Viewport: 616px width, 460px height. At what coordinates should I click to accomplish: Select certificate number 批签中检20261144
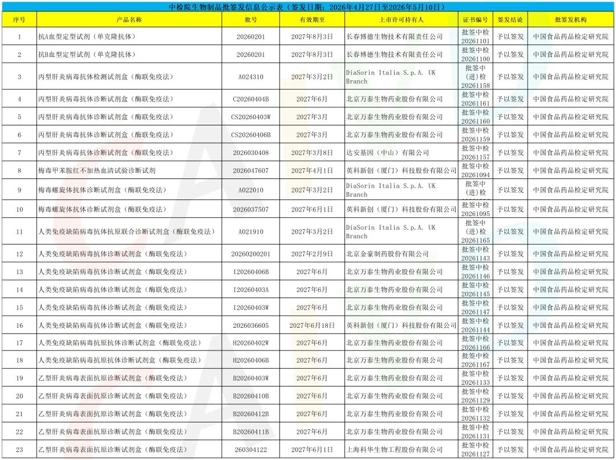pyautogui.click(x=475, y=325)
